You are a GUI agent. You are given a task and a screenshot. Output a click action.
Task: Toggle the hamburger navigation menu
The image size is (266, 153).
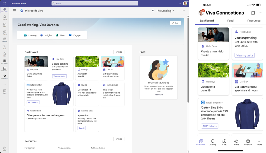tap(15, 11)
